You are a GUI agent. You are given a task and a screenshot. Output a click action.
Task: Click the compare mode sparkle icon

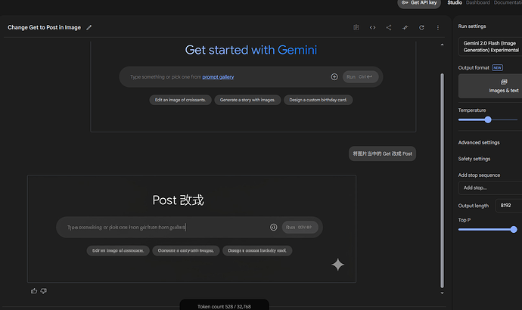[405, 28]
